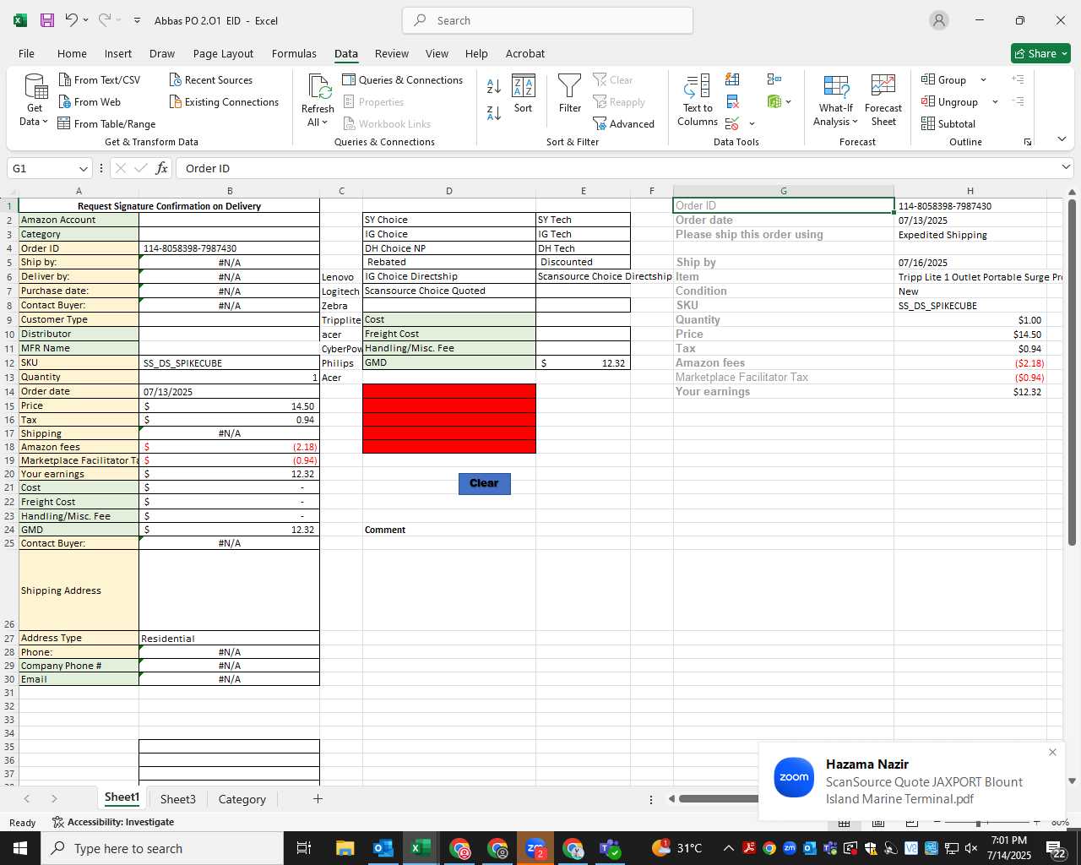This screenshot has width=1081, height=865.
Task: Click Flash Fill icon
Action: pos(732,79)
